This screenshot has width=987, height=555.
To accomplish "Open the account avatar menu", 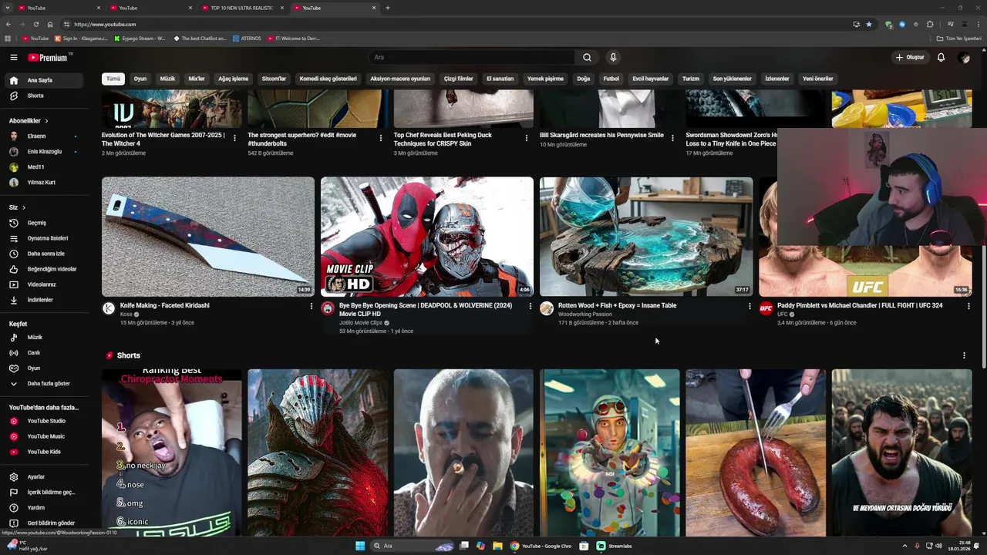I will (x=964, y=57).
